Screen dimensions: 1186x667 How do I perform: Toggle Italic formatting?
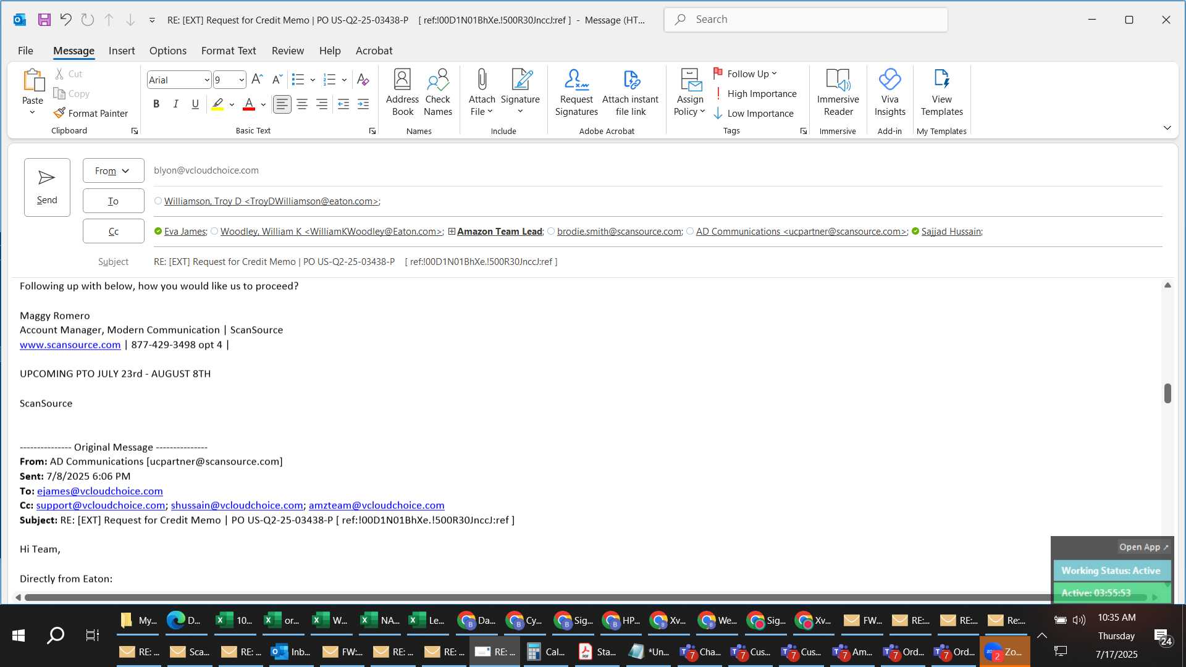click(x=175, y=104)
